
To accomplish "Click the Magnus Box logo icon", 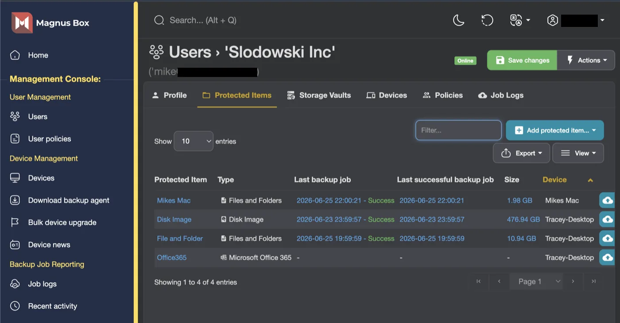I will click(x=22, y=23).
